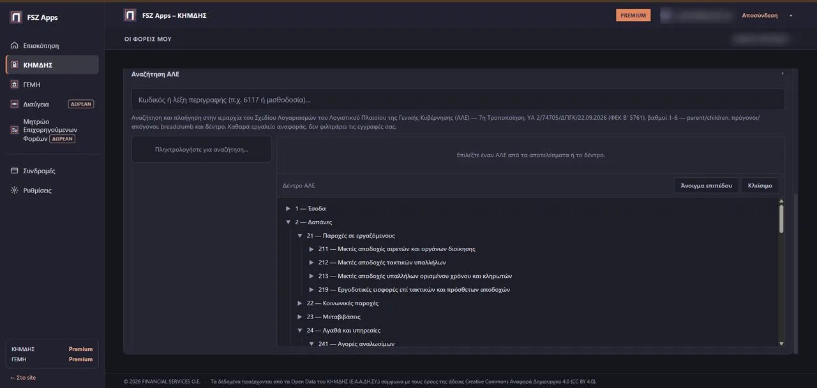Click the ΑΛΕ tree scrollbar down arrow
The width and height of the screenshot is (817, 388).
tap(781, 344)
